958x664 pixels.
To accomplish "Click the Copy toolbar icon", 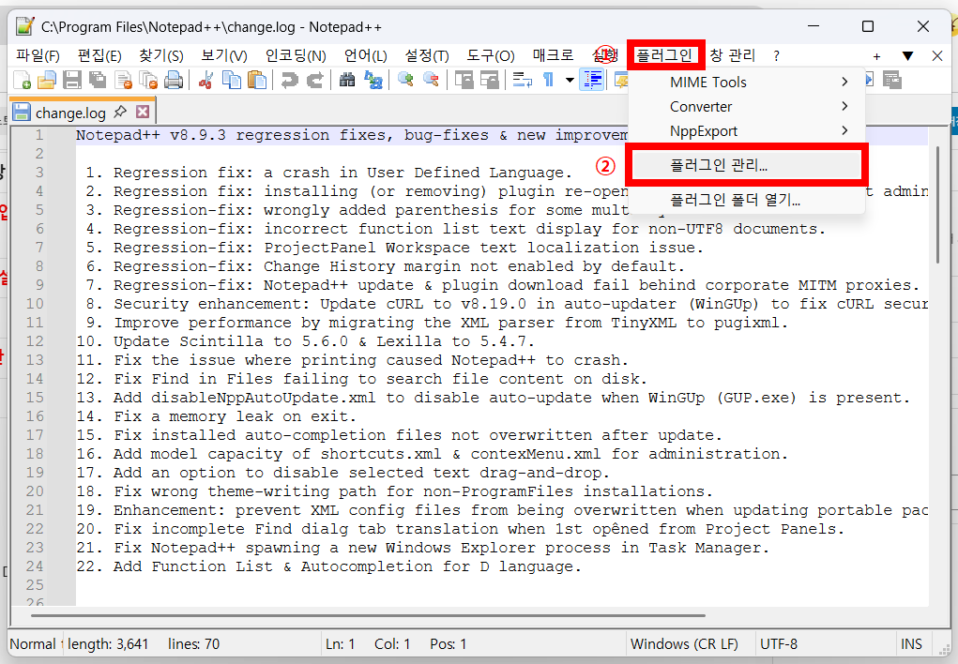I will pyautogui.click(x=232, y=80).
